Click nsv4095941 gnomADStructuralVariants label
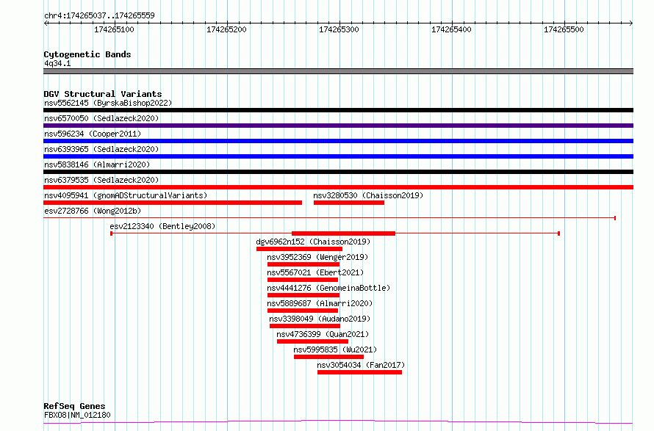Viewport: 654px width, 431px height. tap(126, 195)
